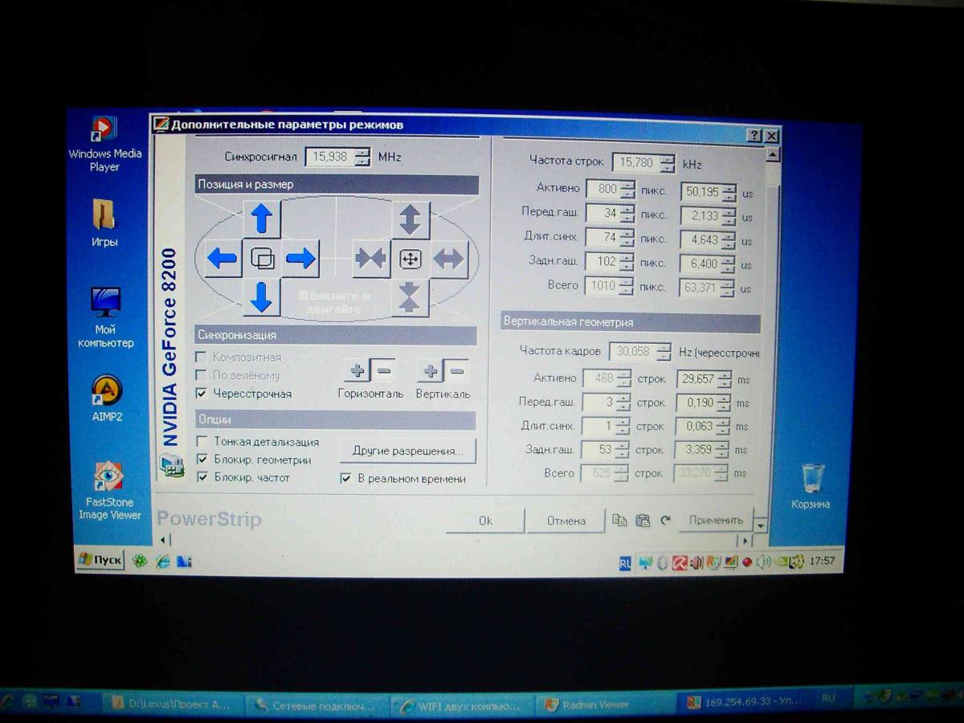
Task: Enable the Тонкая детализация checkbox
Action: (202, 442)
